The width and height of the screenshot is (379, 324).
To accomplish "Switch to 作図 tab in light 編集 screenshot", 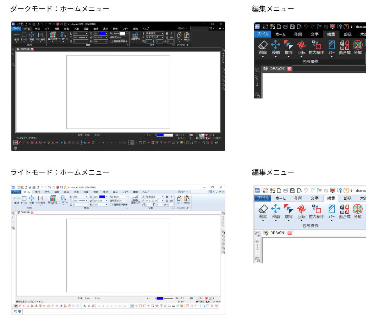I will (298, 198).
